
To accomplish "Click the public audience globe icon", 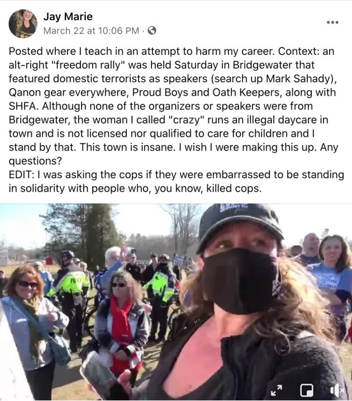I will point(152,31).
